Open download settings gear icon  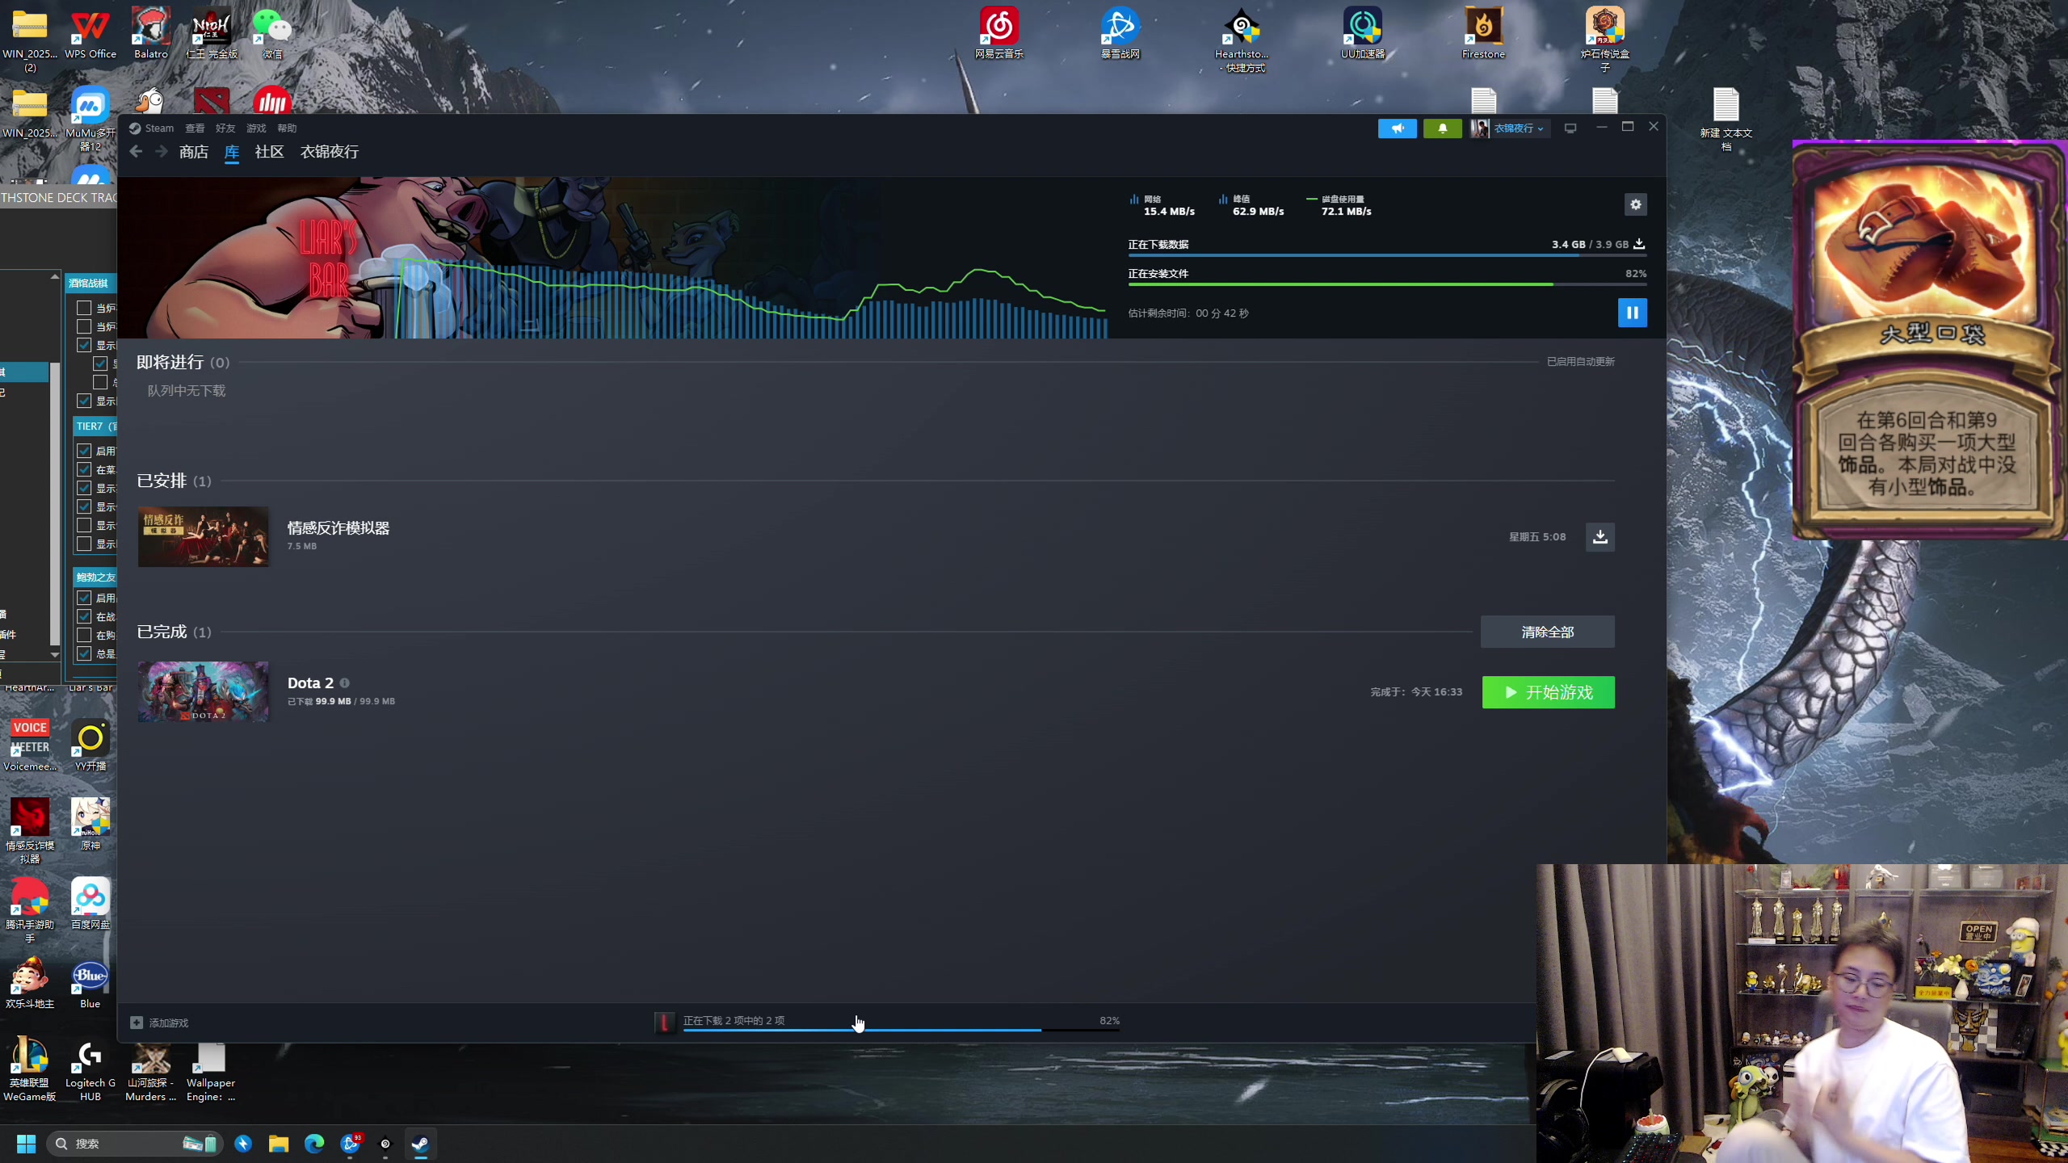tap(1636, 204)
